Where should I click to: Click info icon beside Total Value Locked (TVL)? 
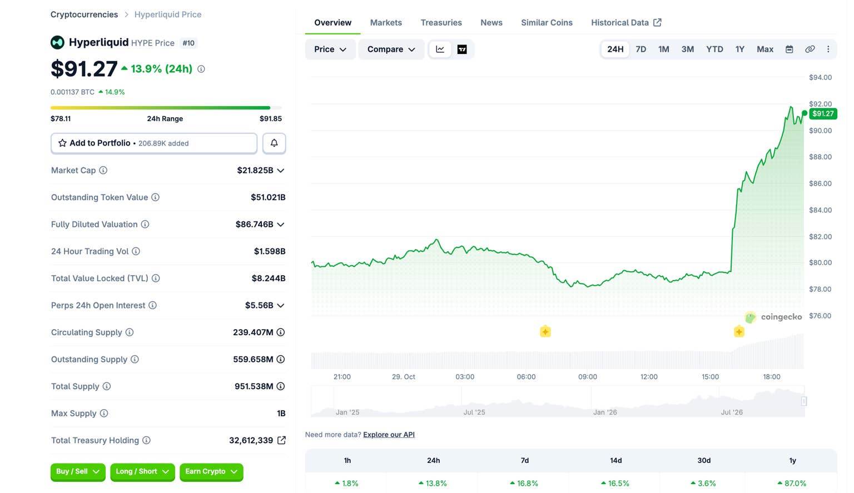pyautogui.click(x=156, y=278)
